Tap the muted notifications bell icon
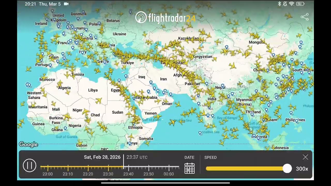 [x=285, y=4]
